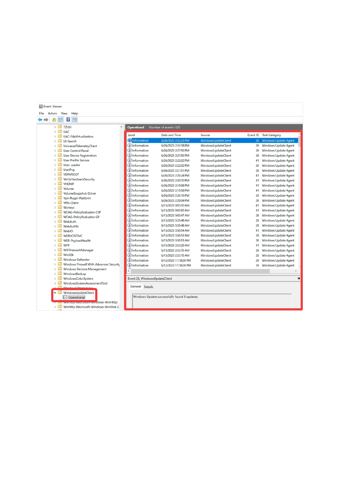Switch to the General tab
This screenshot has width=339, height=480.
[x=136, y=287]
